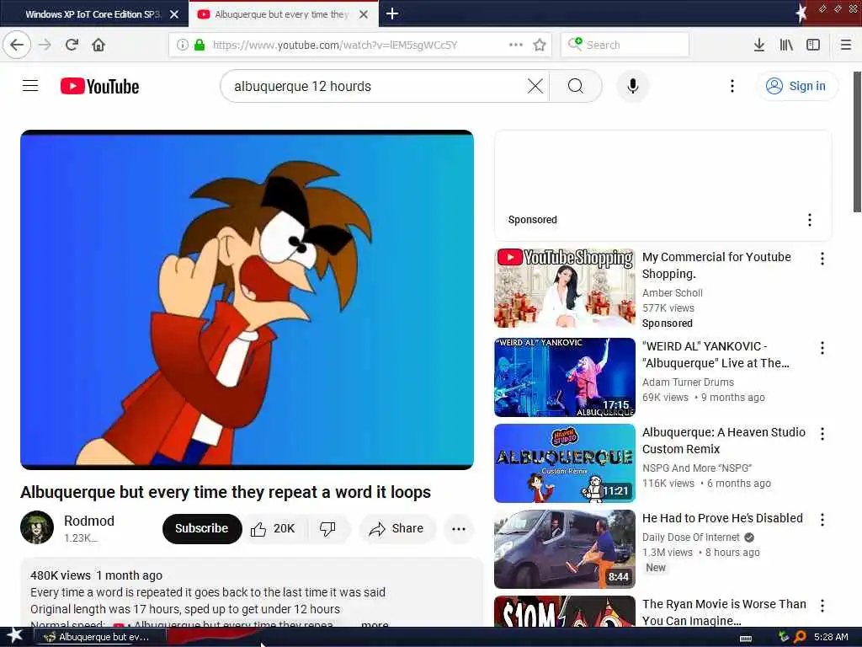Switch to Windows XP IoT Core Edition tab
Viewport: 862px width, 647px height.
pyautogui.click(x=93, y=14)
